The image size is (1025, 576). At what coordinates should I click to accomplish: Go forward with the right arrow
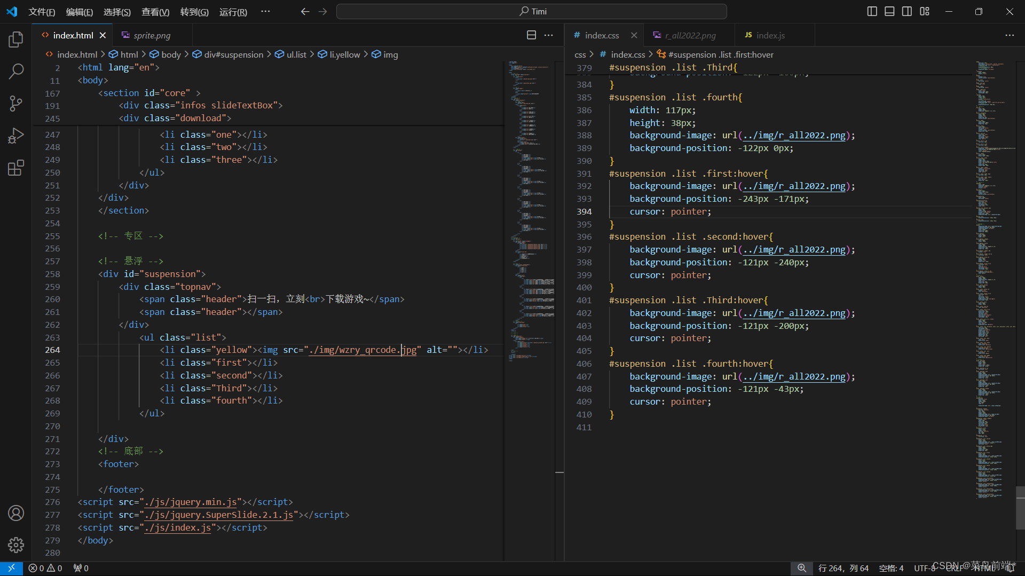pos(322,11)
